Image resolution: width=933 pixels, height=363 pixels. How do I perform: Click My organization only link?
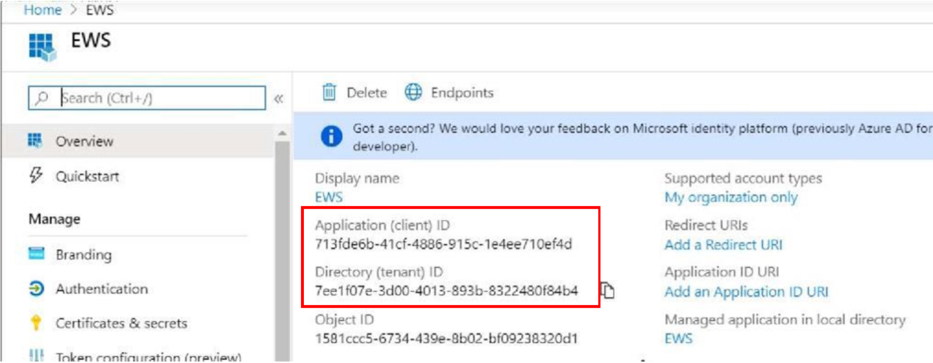click(730, 197)
